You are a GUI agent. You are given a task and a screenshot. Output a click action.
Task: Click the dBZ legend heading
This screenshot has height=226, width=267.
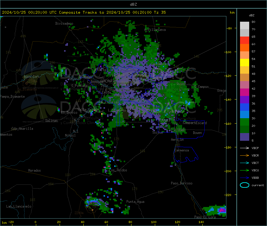pos(252,15)
